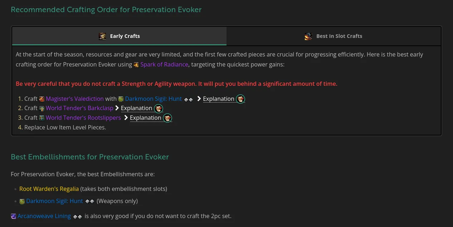Click the Spark of Radiance link
Viewport: 453px width, 227px height.
point(164,64)
